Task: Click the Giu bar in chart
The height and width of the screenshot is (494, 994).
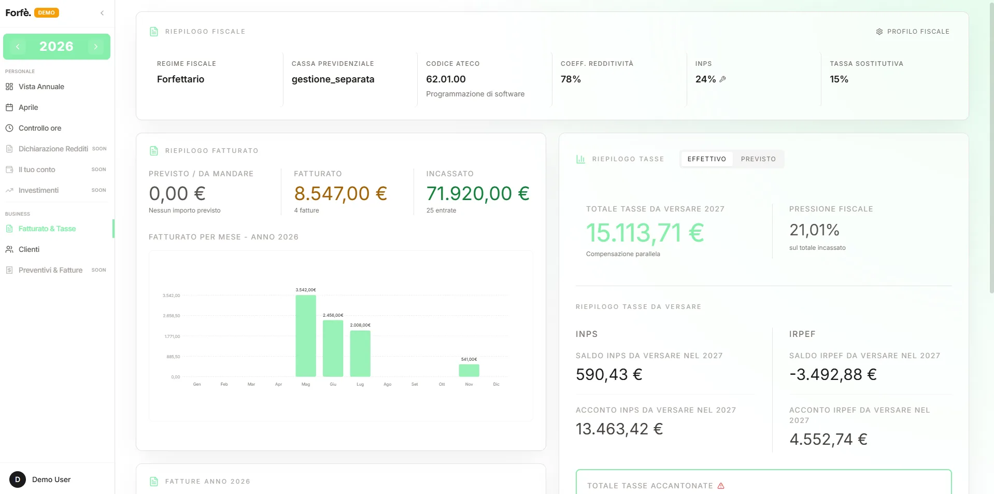Action: click(333, 348)
